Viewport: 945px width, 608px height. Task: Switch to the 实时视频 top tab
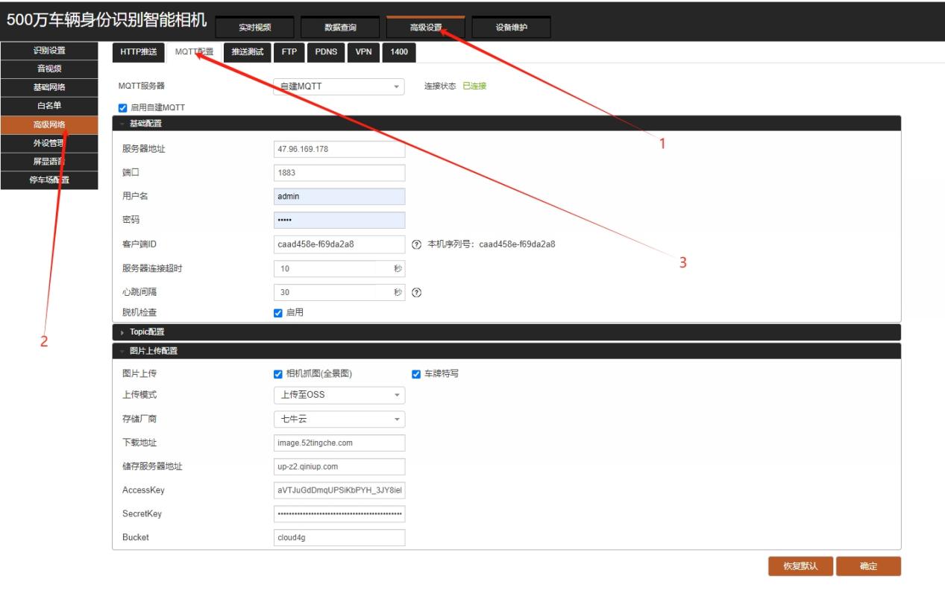[x=254, y=28]
